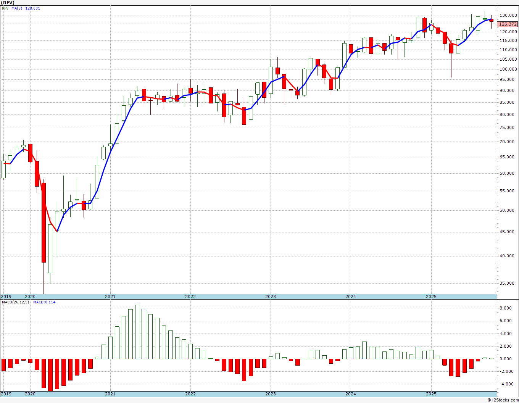Select the RFV legend label
The width and height of the screenshot is (519, 403).
[5, 8]
